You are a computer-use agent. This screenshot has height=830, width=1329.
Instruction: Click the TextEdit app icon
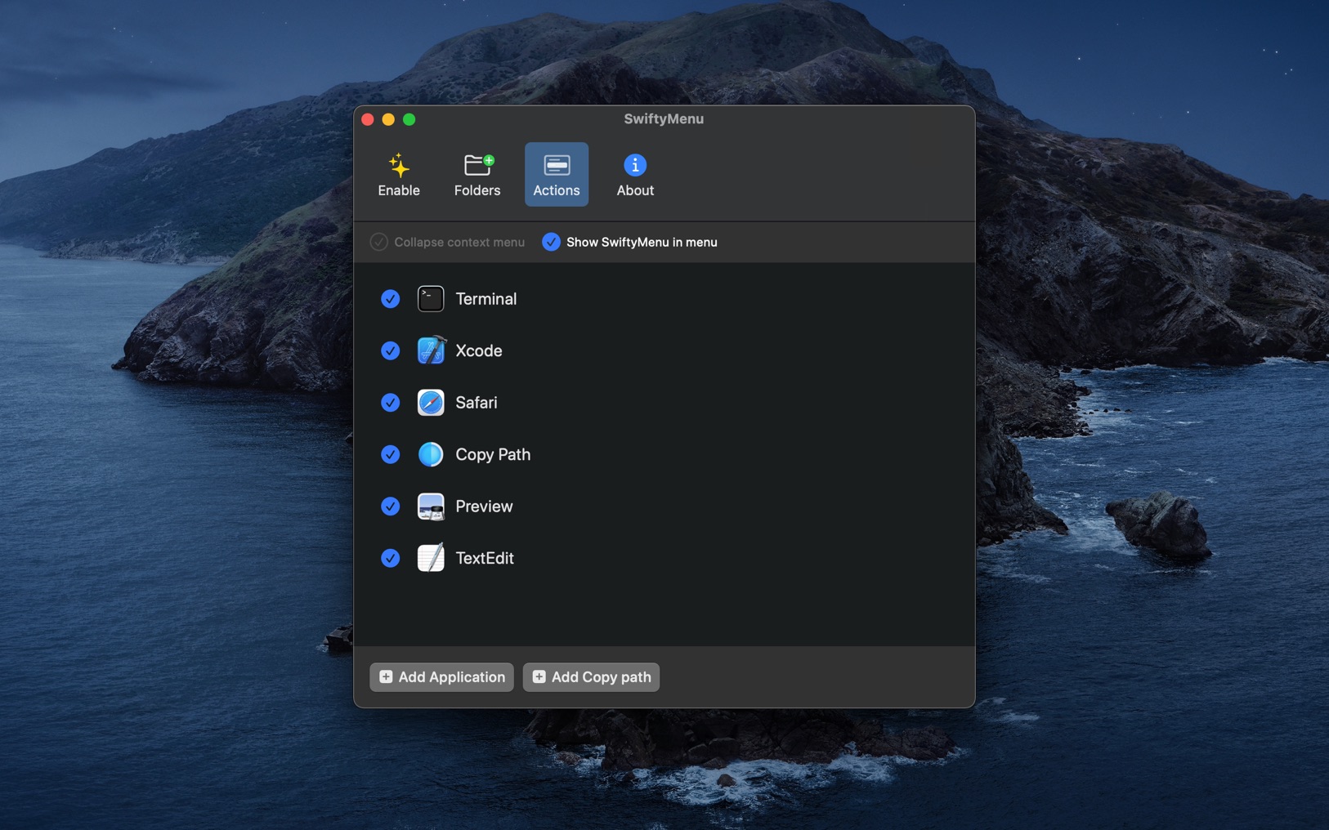pos(431,558)
